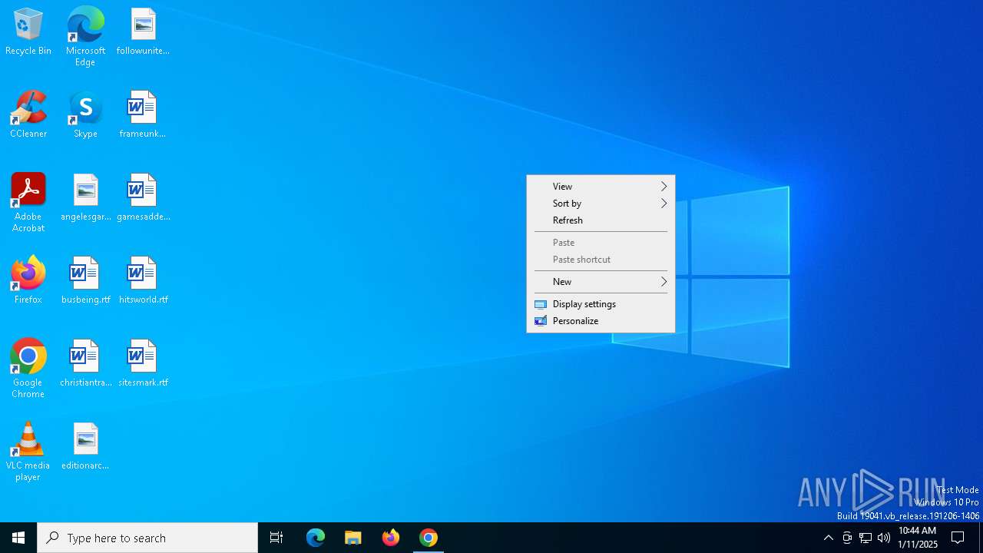
Task: Launch Edge from the taskbar
Action: click(316, 538)
